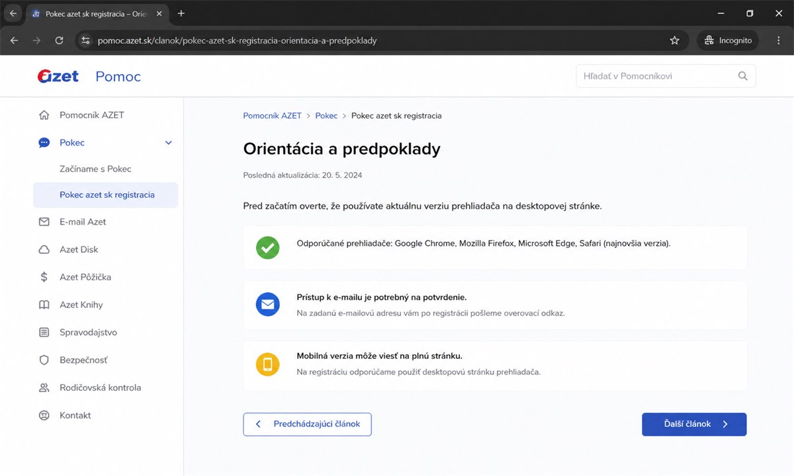The image size is (794, 476).
Task: Click the Azet Disk cloud icon
Action: (x=44, y=250)
